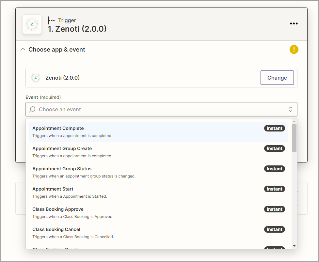Click the Instant badge on Appointment Complete
The image size is (319, 262).
pos(275,128)
